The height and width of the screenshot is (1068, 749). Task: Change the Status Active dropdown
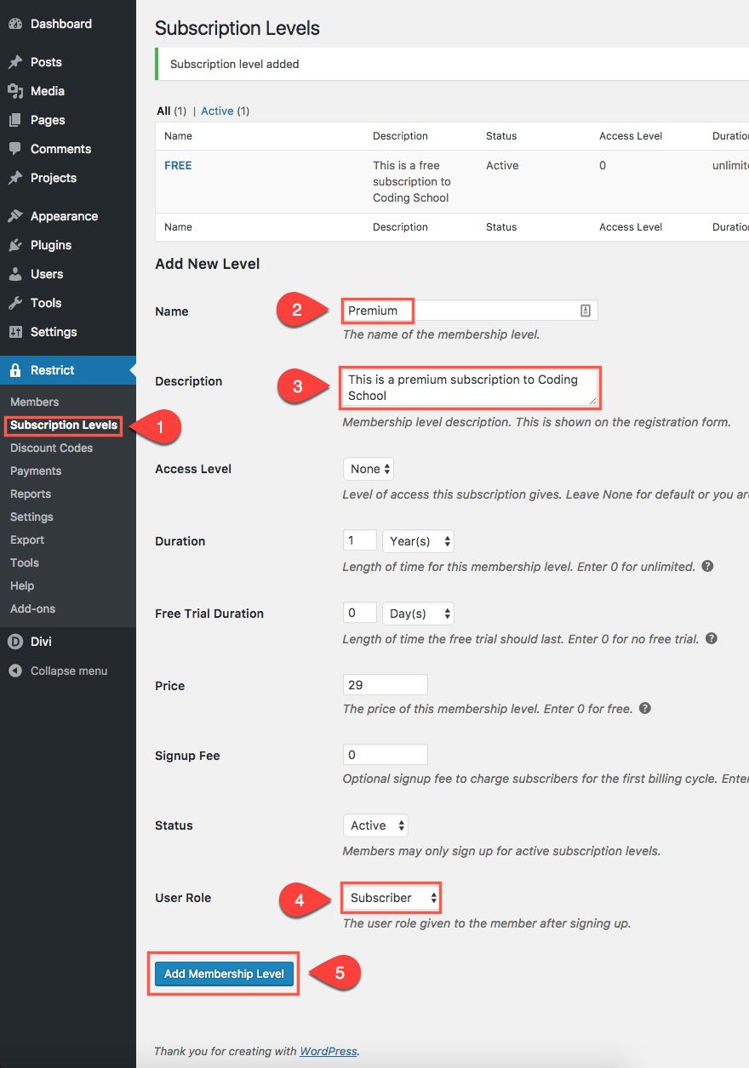(x=375, y=825)
